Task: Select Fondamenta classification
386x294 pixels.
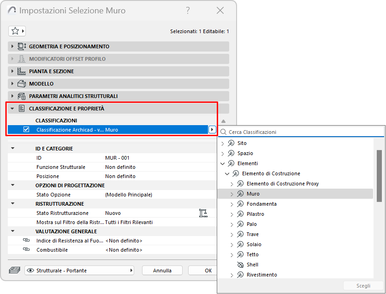Action: 261,204
